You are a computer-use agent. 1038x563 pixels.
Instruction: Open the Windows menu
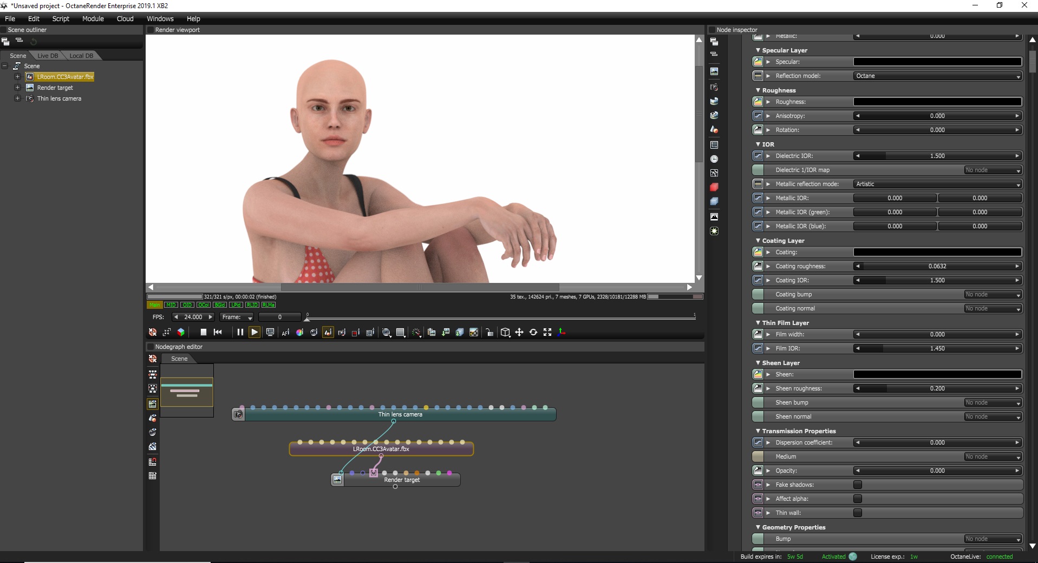coord(160,18)
